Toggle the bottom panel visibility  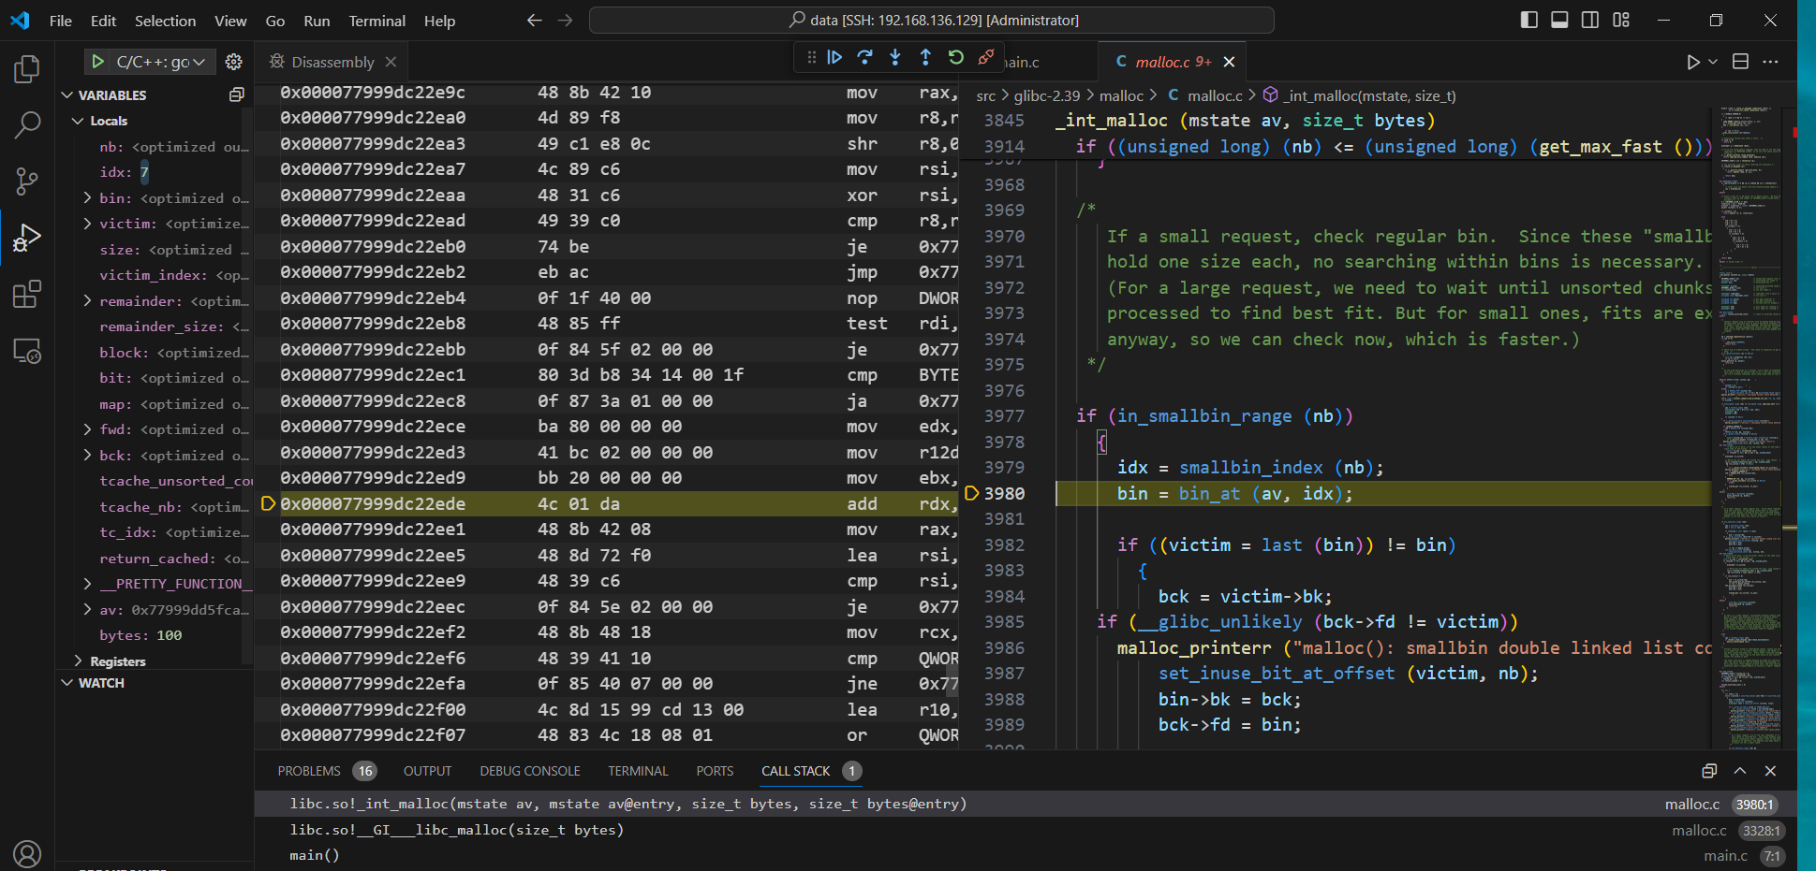point(1559,20)
